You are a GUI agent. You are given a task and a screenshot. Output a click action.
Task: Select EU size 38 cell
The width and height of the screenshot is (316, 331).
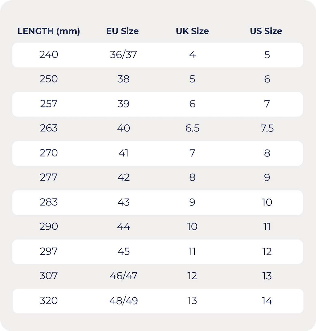[123, 79]
